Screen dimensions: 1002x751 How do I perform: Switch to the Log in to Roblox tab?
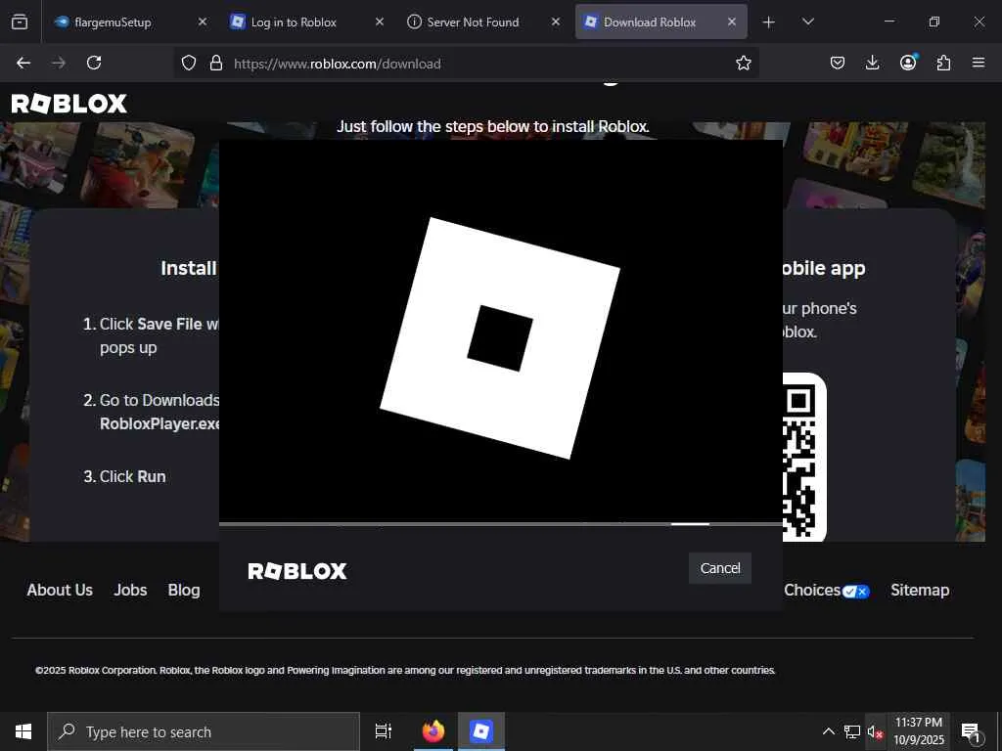pos(306,22)
